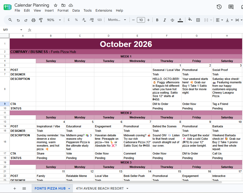Open borders options
Screen dimensions: 243x193
(198, 20)
